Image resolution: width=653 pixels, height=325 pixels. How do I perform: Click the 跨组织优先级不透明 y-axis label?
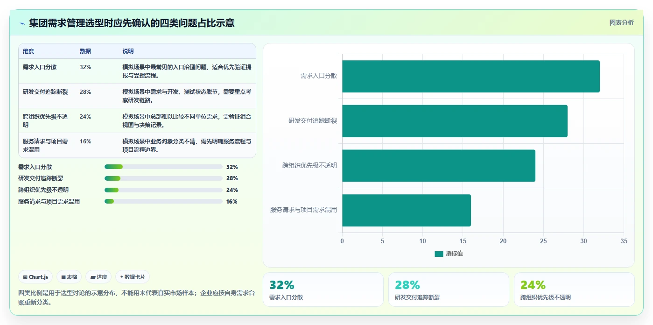tap(309, 165)
